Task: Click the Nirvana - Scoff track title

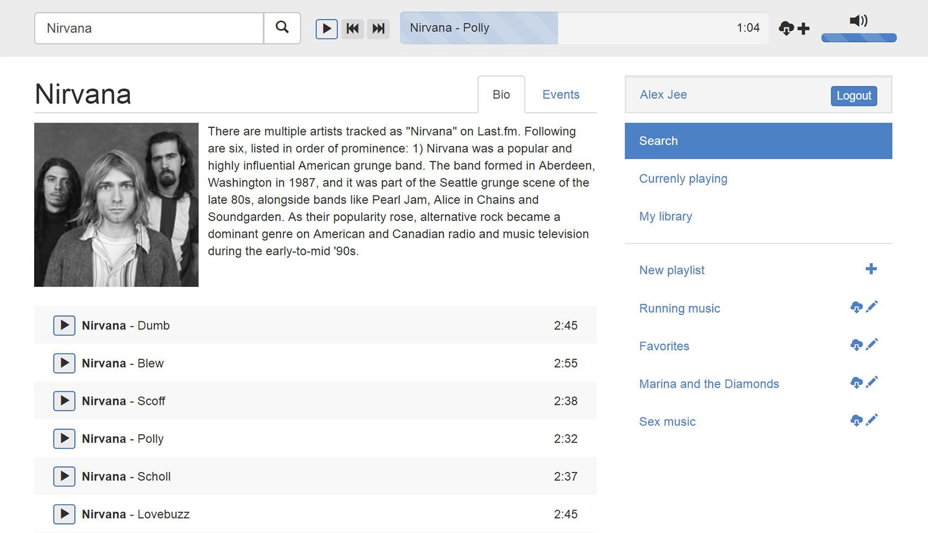Action: coord(123,401)
